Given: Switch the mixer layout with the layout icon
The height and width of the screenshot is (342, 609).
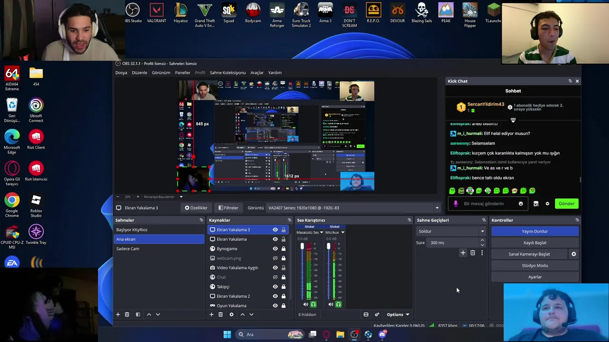Looking at the screenshot, I should pos(366,314).
